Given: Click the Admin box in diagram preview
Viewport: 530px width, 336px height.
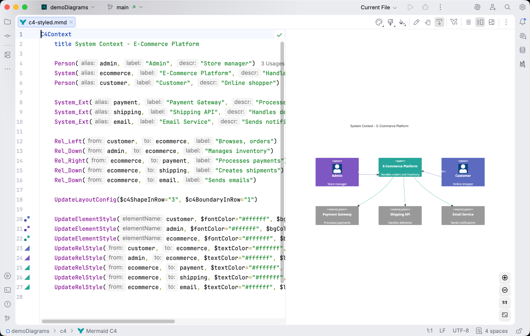Looking at the screenshot, I should (337, 172).
